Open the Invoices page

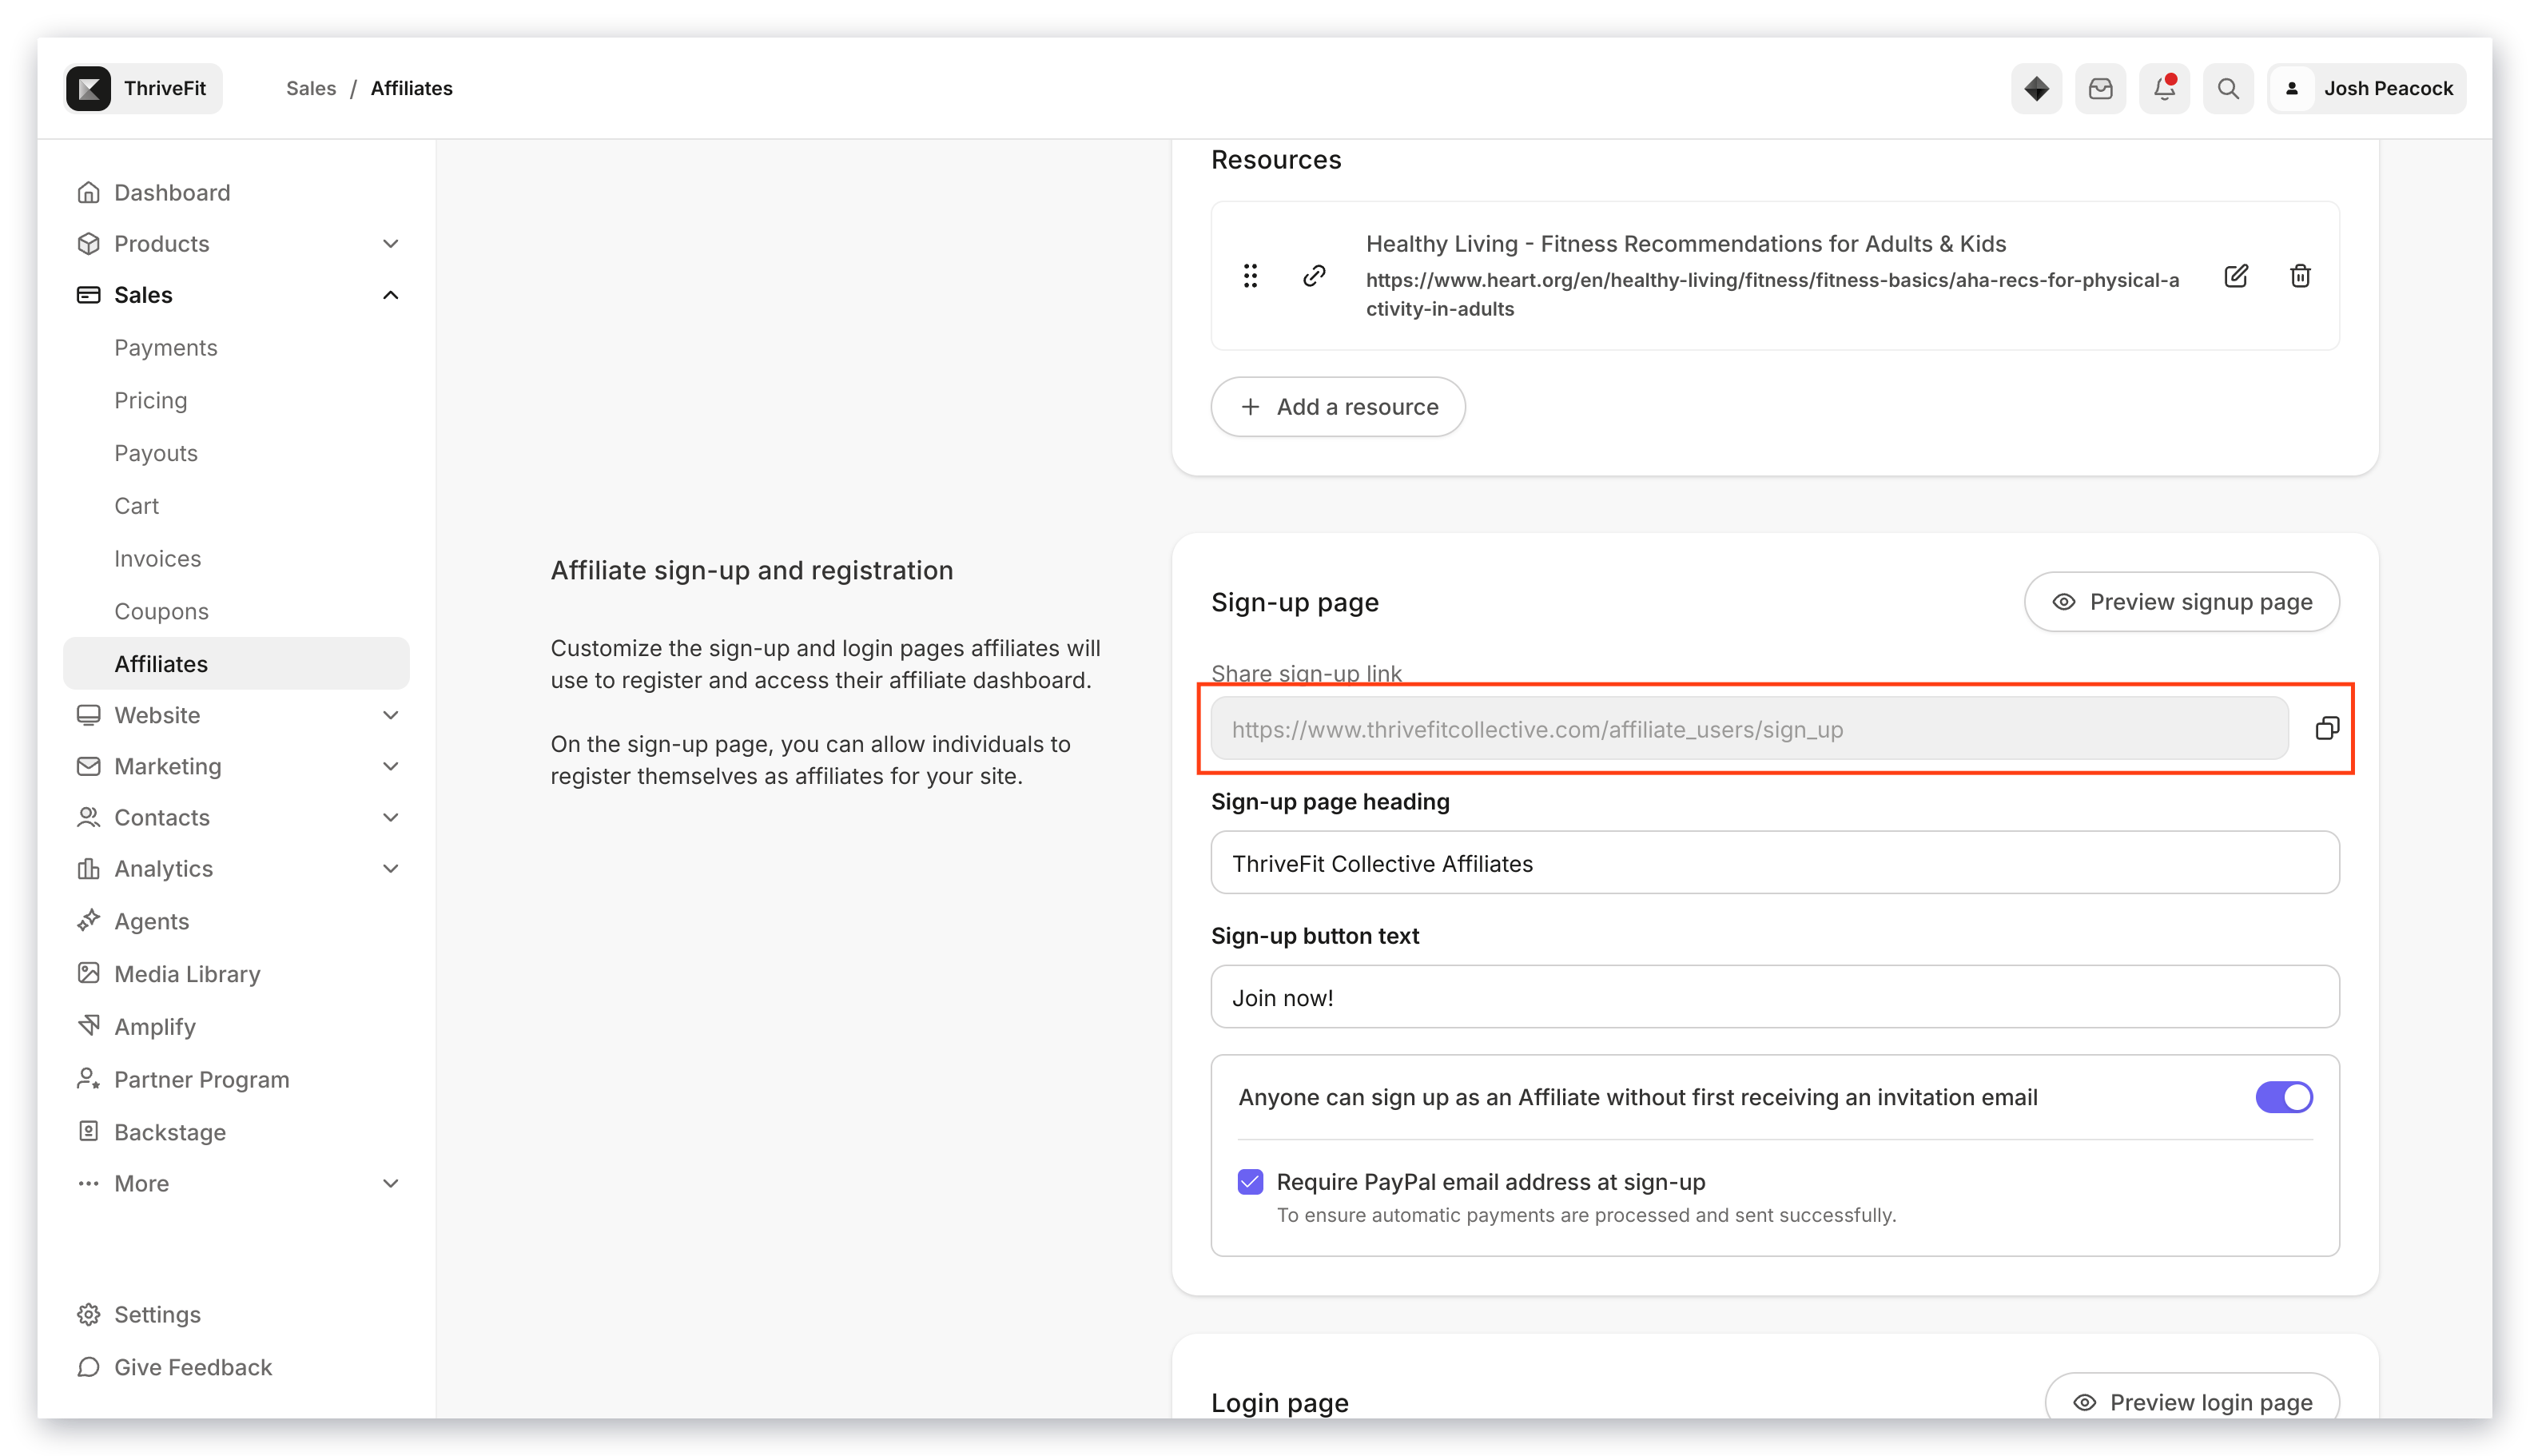[x=158, y=558]
